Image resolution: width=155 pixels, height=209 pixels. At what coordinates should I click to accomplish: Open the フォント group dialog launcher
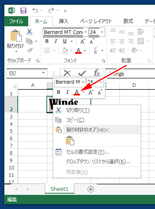click(103, 61)
